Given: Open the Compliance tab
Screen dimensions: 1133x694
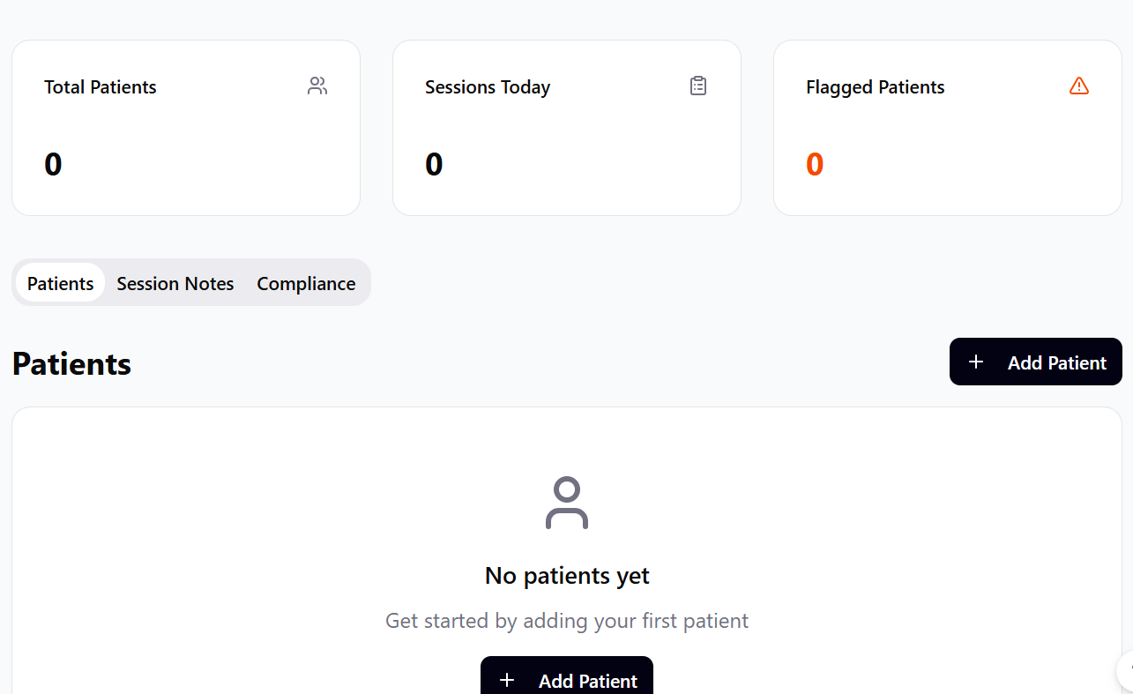Looking at the screenshot, I should [x=306, y=283].
